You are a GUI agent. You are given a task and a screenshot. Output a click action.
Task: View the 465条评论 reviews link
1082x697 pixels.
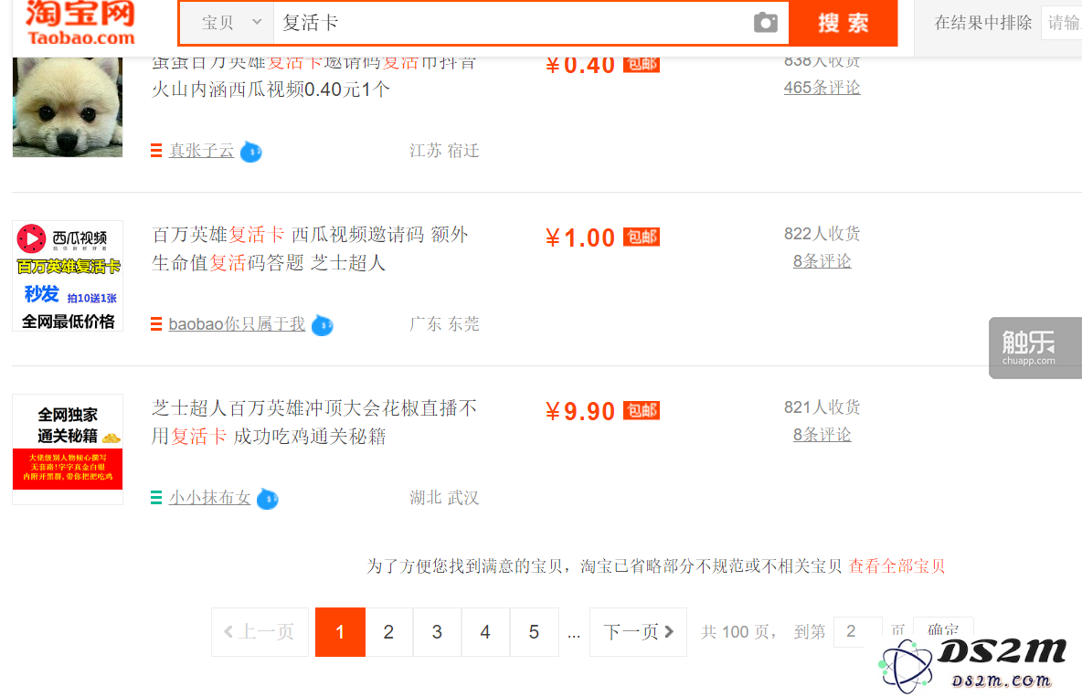coord(822,88)
